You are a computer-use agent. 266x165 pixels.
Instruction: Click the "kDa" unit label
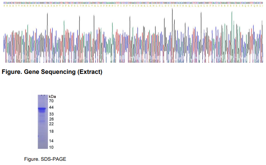[x=52, y=97]
